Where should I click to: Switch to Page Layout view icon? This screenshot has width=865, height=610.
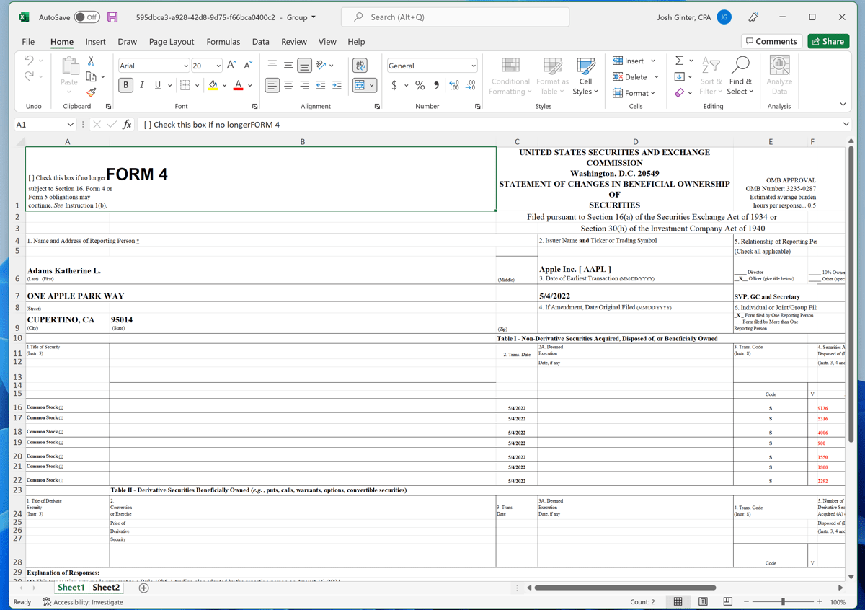point(703,601)
